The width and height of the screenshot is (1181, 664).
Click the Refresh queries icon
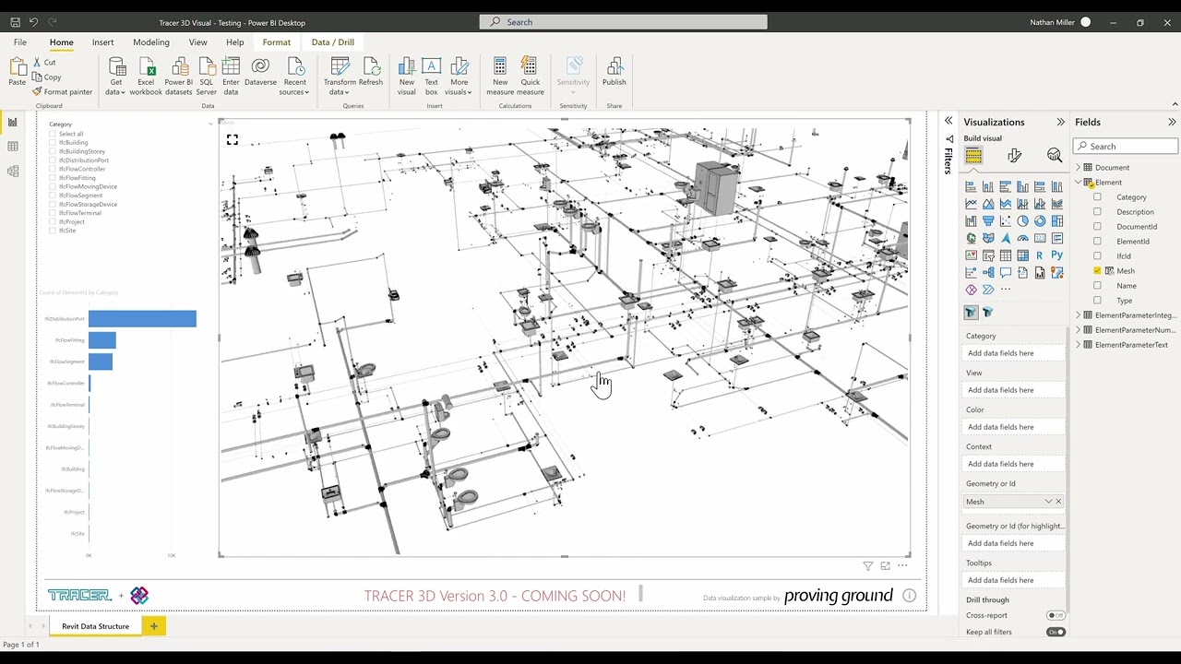click(x=371, y=72)
